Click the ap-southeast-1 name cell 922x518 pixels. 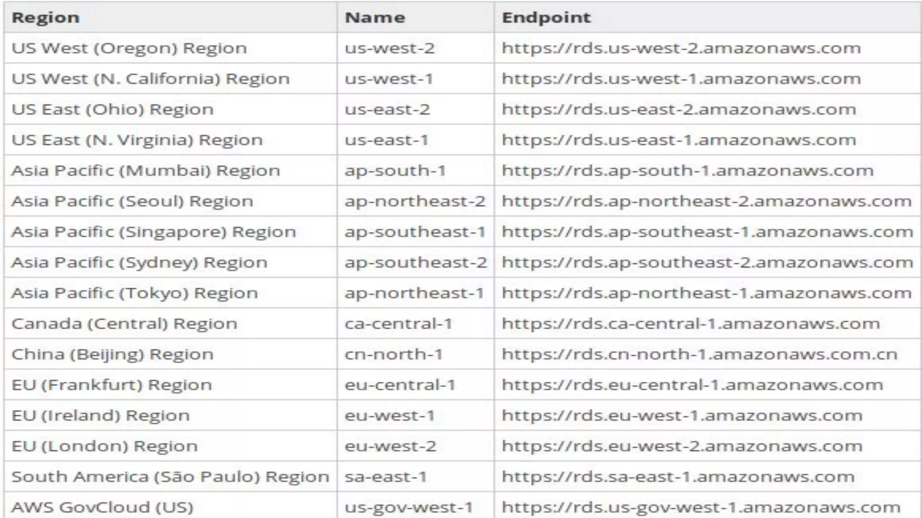[415, 232]
